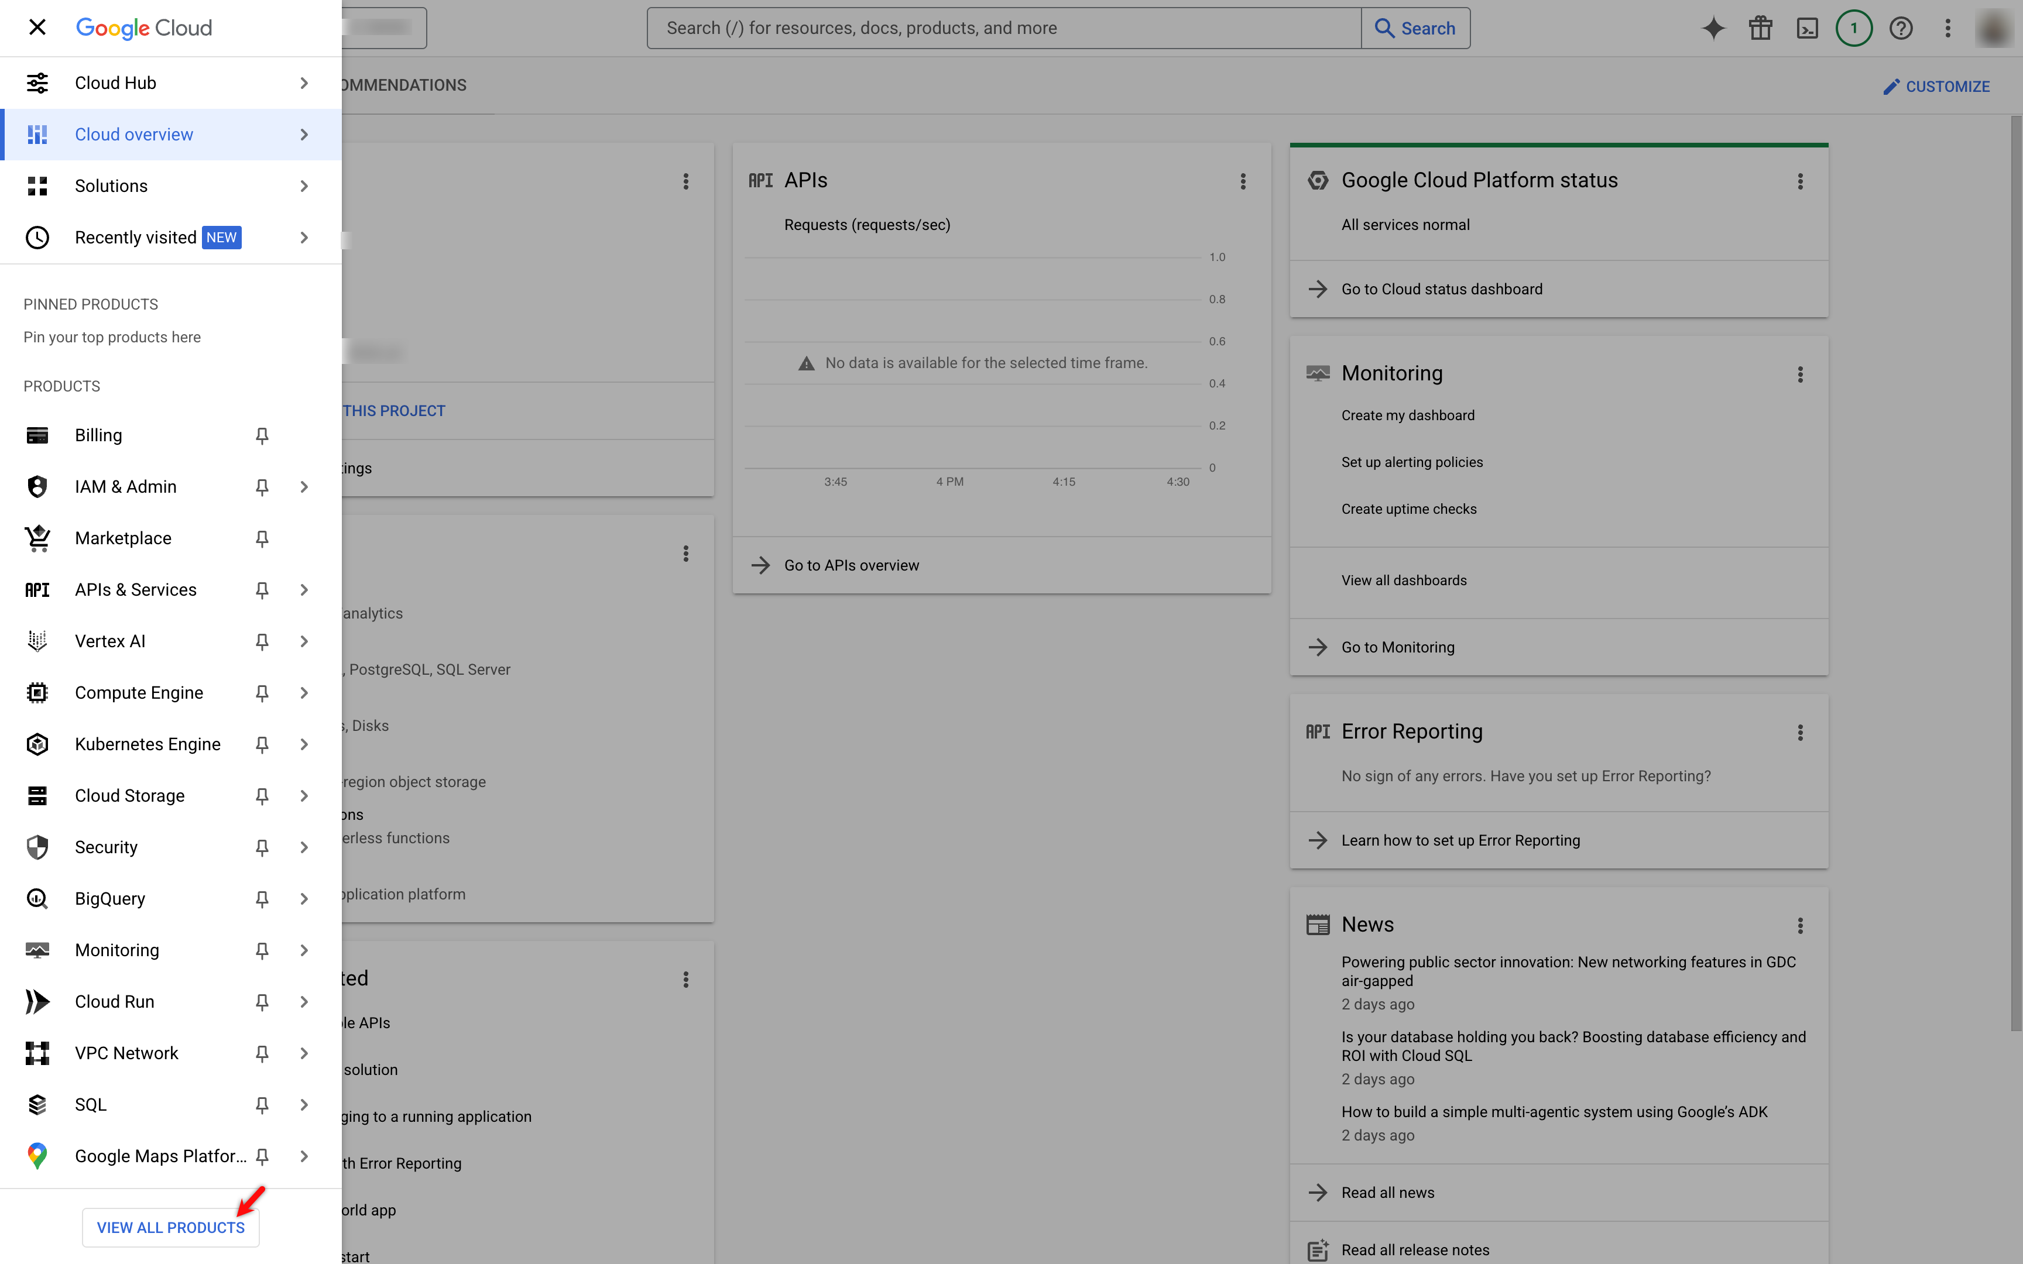Click the VIEW ALL PRODUCTS button
Image resolution: width=2023 pixels, height=1264 pixels.
tap(170, 1227)
